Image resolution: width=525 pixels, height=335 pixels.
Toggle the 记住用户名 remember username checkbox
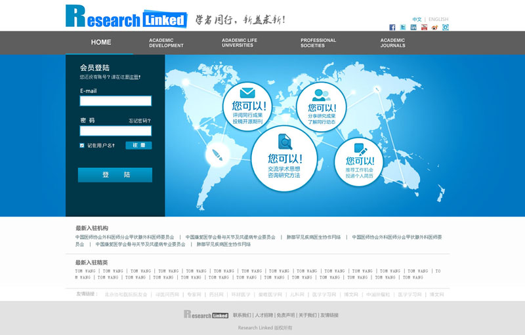[x=82, y=146]
